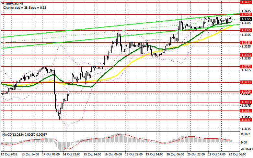Select the 1.3273 red level label

tap(246, 67)
